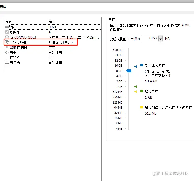
Task: Click blue max recommended memory arrow marker
Action: click(x=136, y=66)
